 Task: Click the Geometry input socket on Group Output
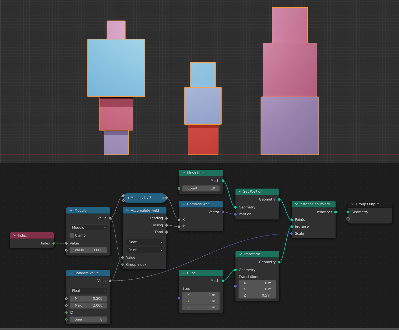coord(348,212)
